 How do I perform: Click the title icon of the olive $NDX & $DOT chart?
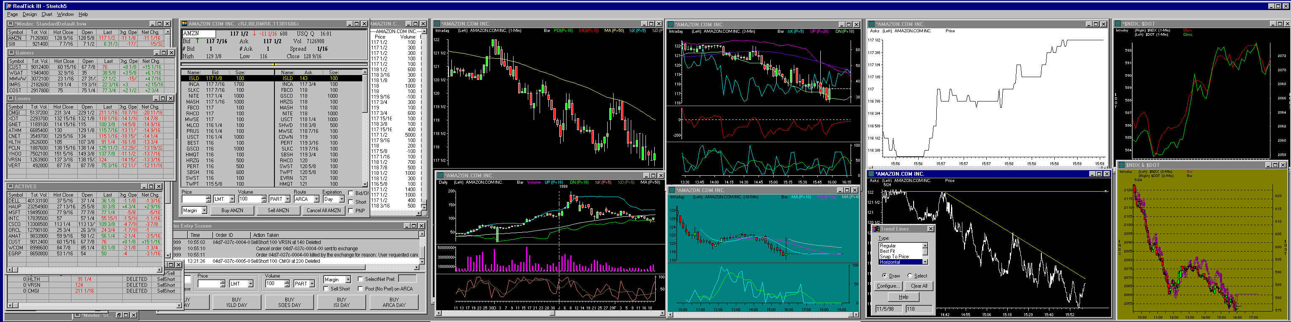click(1122, 165)
